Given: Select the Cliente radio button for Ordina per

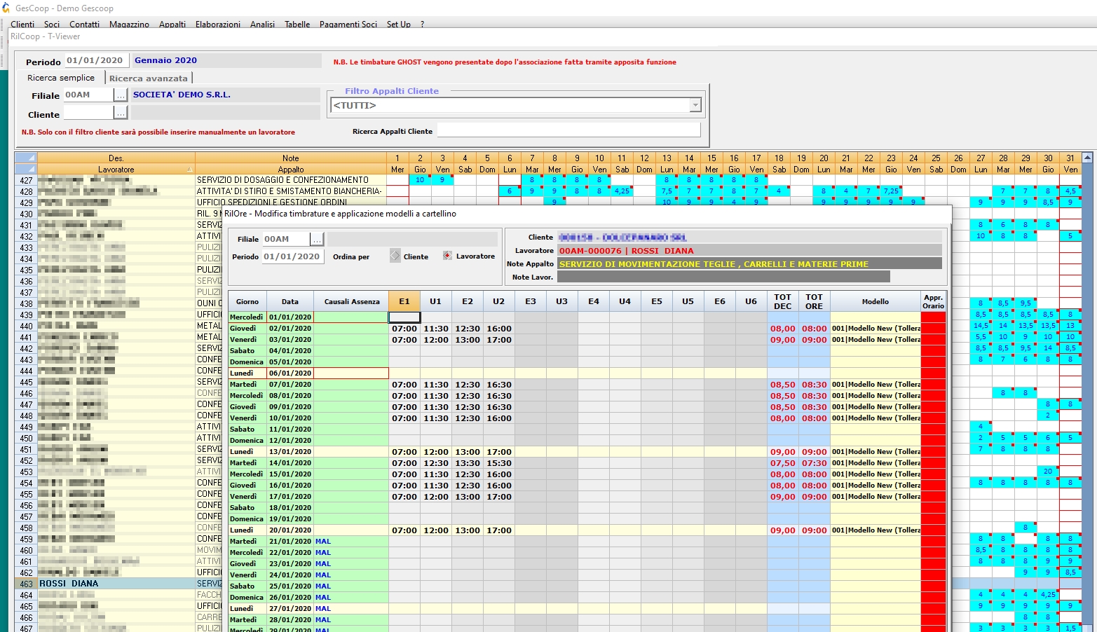Looking at the screenshot, I should [394, 256].
